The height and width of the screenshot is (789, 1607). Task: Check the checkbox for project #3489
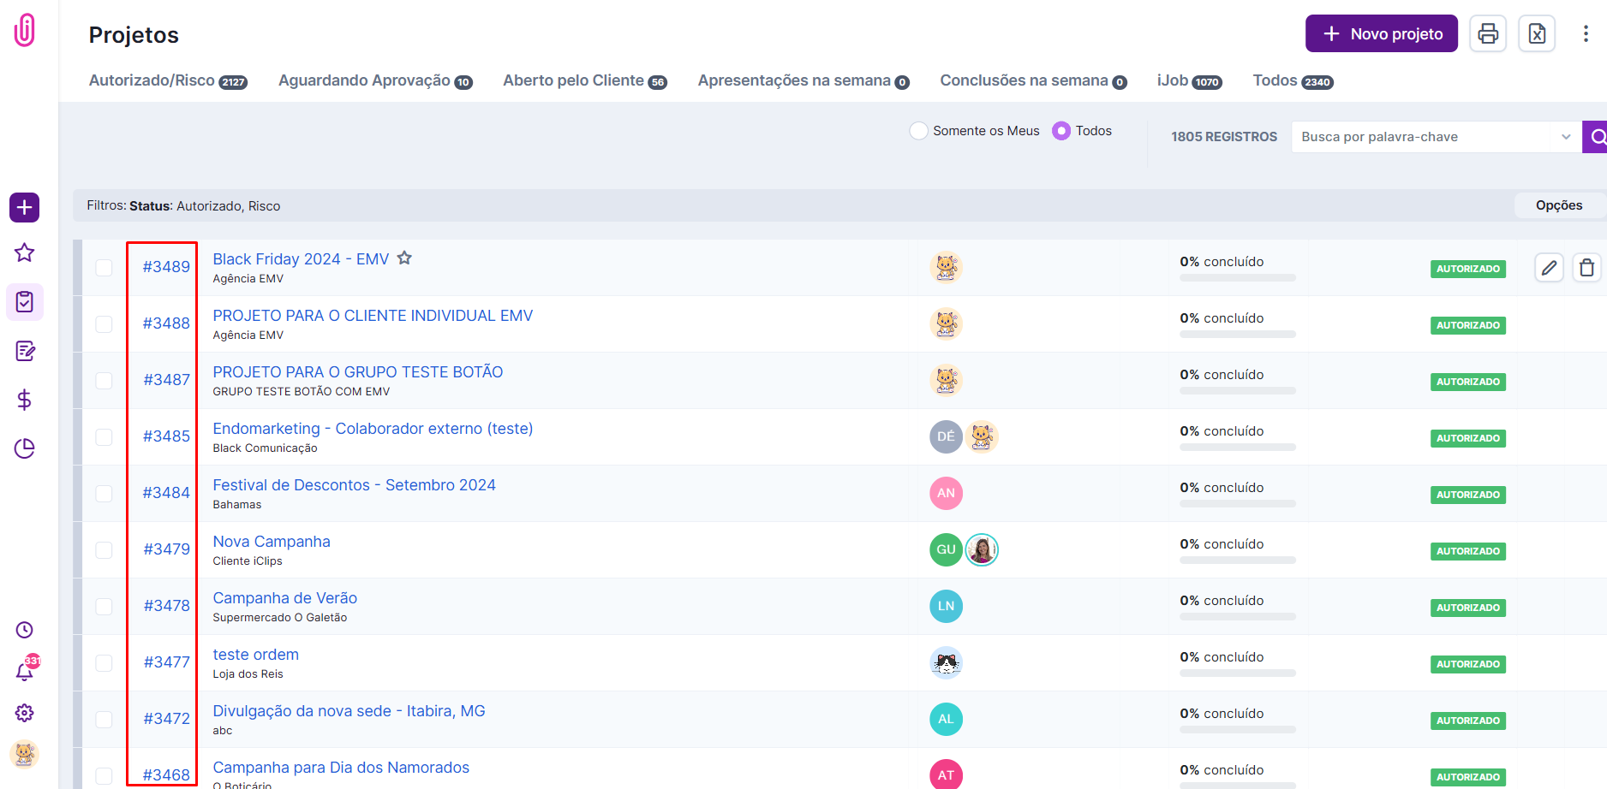point(104,268)
